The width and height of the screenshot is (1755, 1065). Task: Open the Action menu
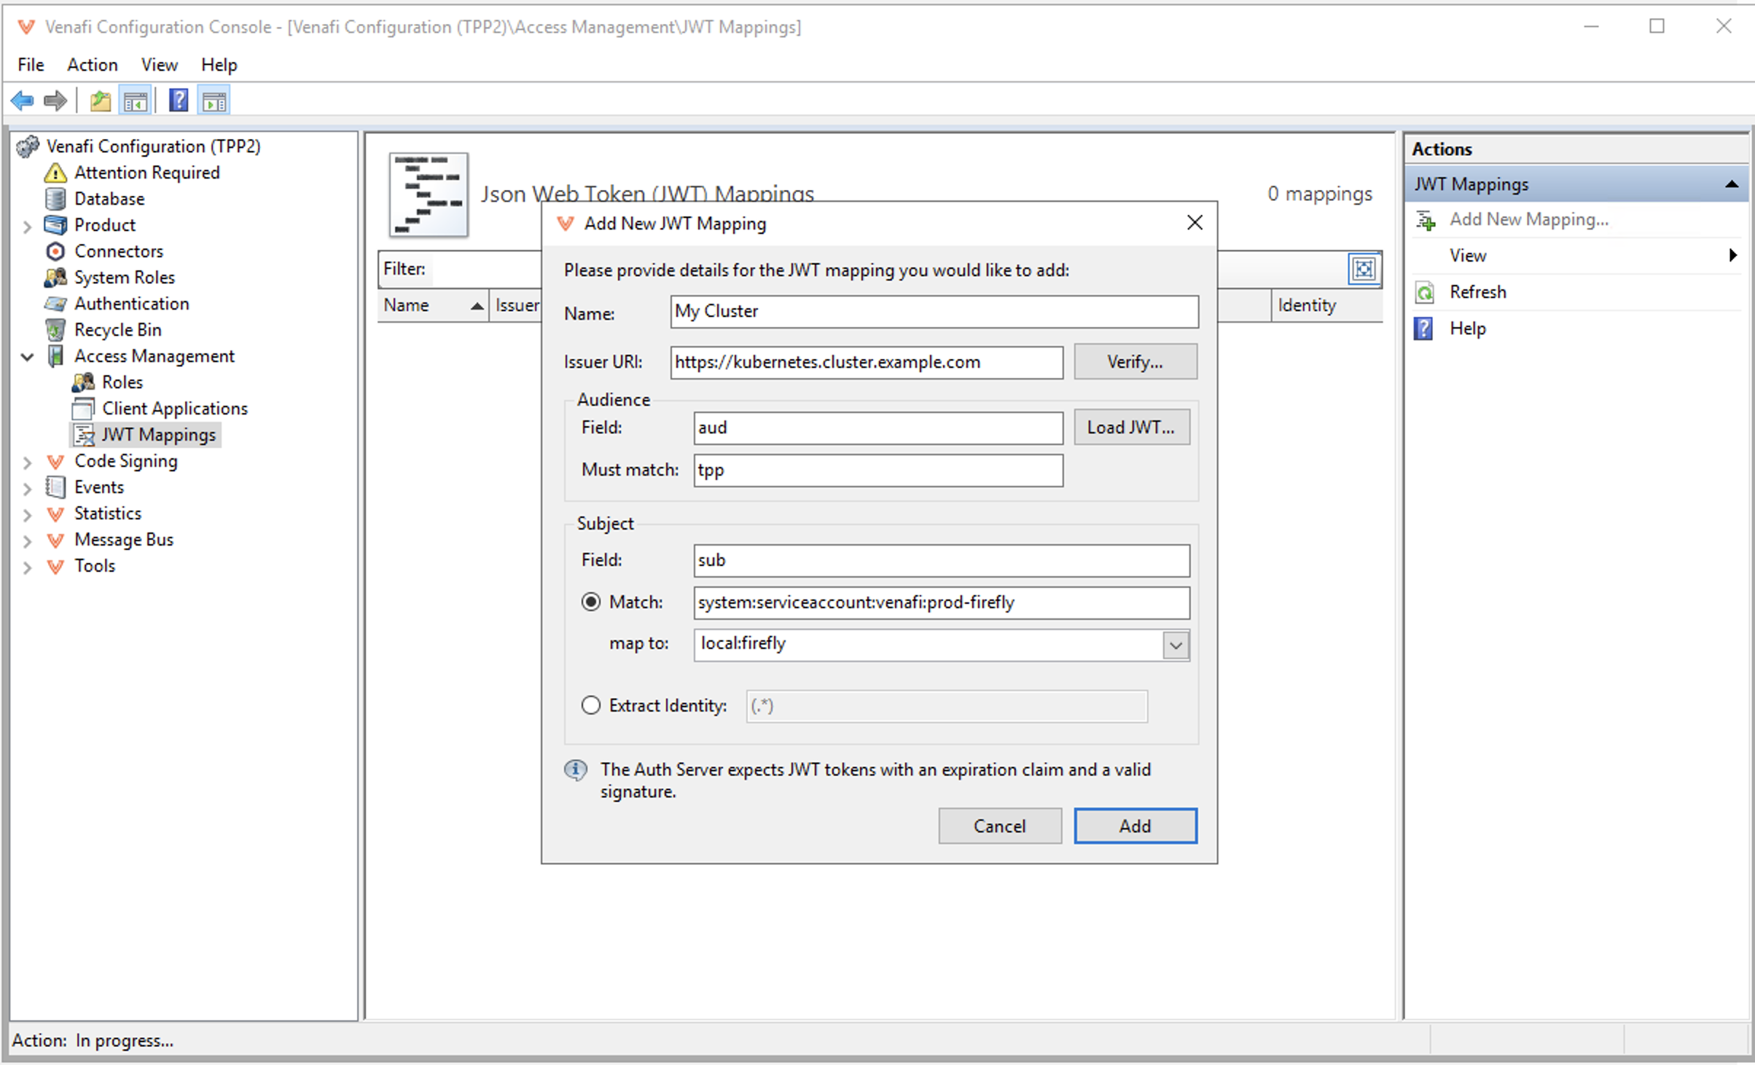[93, 64]
